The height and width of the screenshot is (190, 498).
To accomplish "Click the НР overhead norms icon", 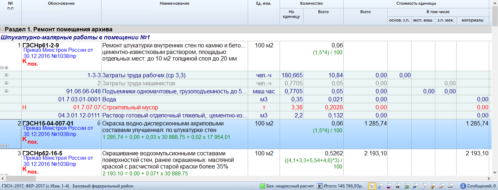I will coord(415,186).
